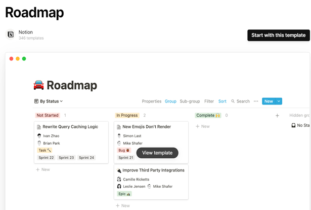Viewport: 311px width, 210px height.
Task: Click Camille Ricketts' avatar
Action: (x=119, y=180)
